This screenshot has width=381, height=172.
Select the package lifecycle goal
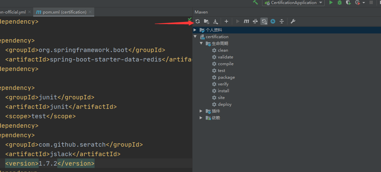pos(226,77)
